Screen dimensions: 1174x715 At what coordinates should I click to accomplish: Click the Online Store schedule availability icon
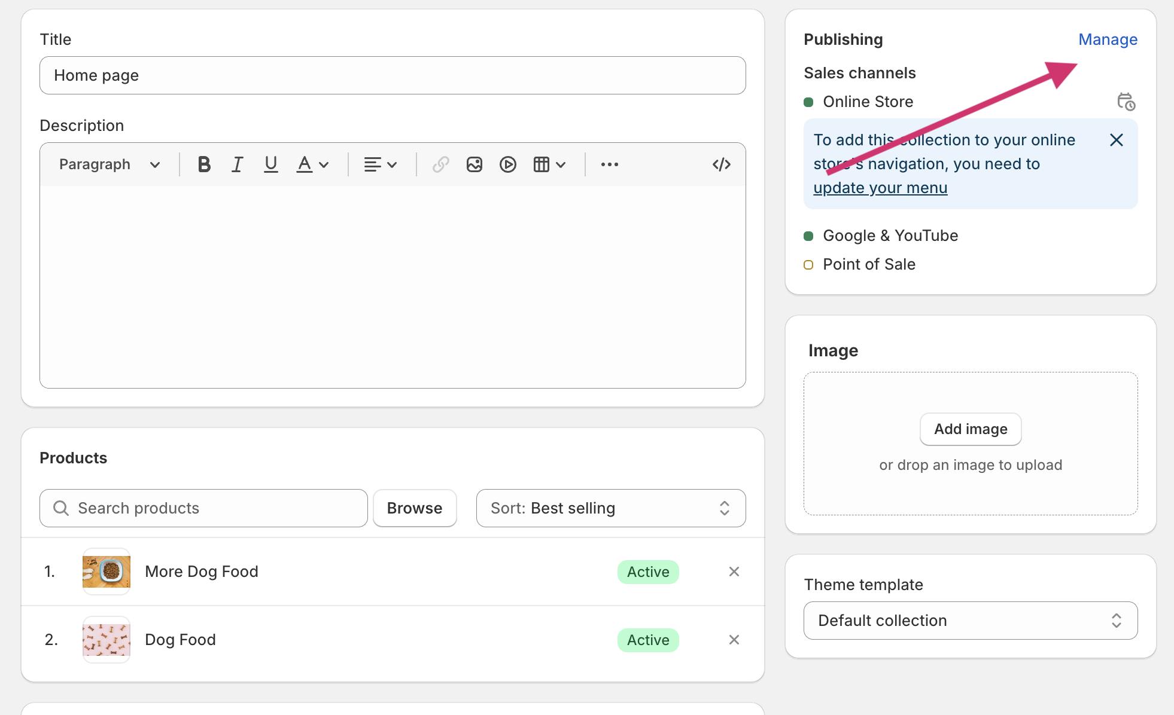[1126, 102]
